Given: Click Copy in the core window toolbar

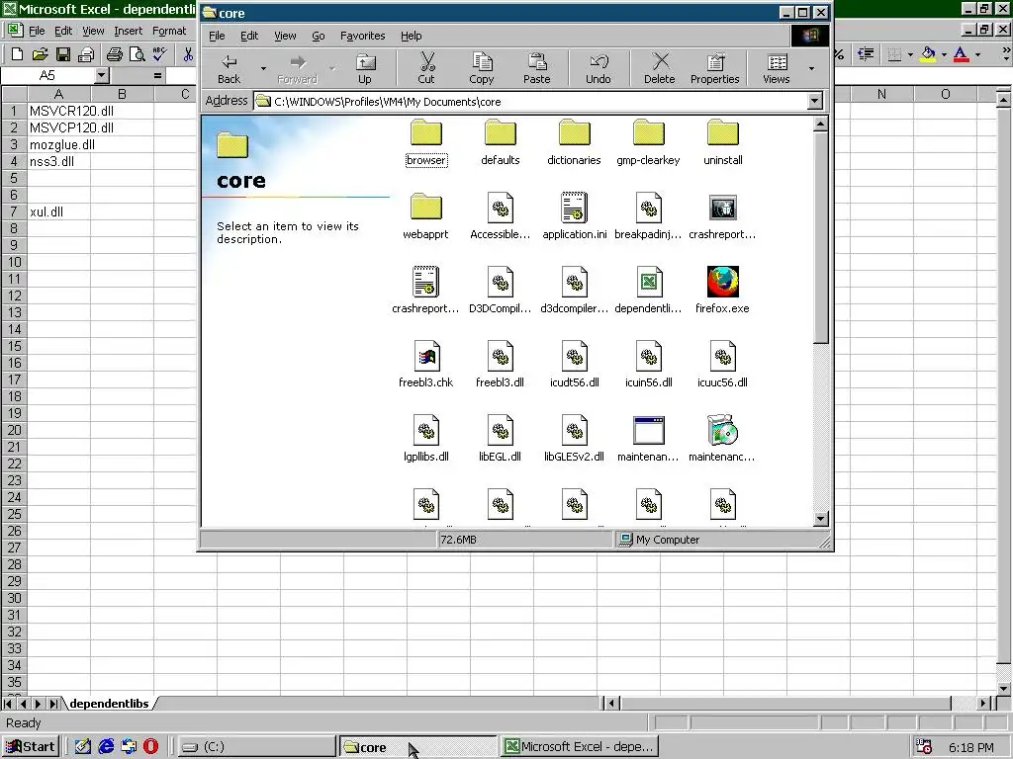Looking at the screenshot, I should click(482, 68).
